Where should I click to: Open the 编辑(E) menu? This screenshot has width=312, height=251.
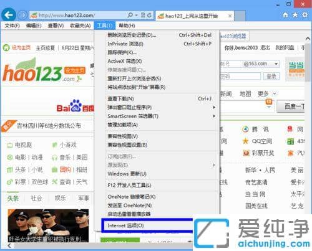pos(34,26)
